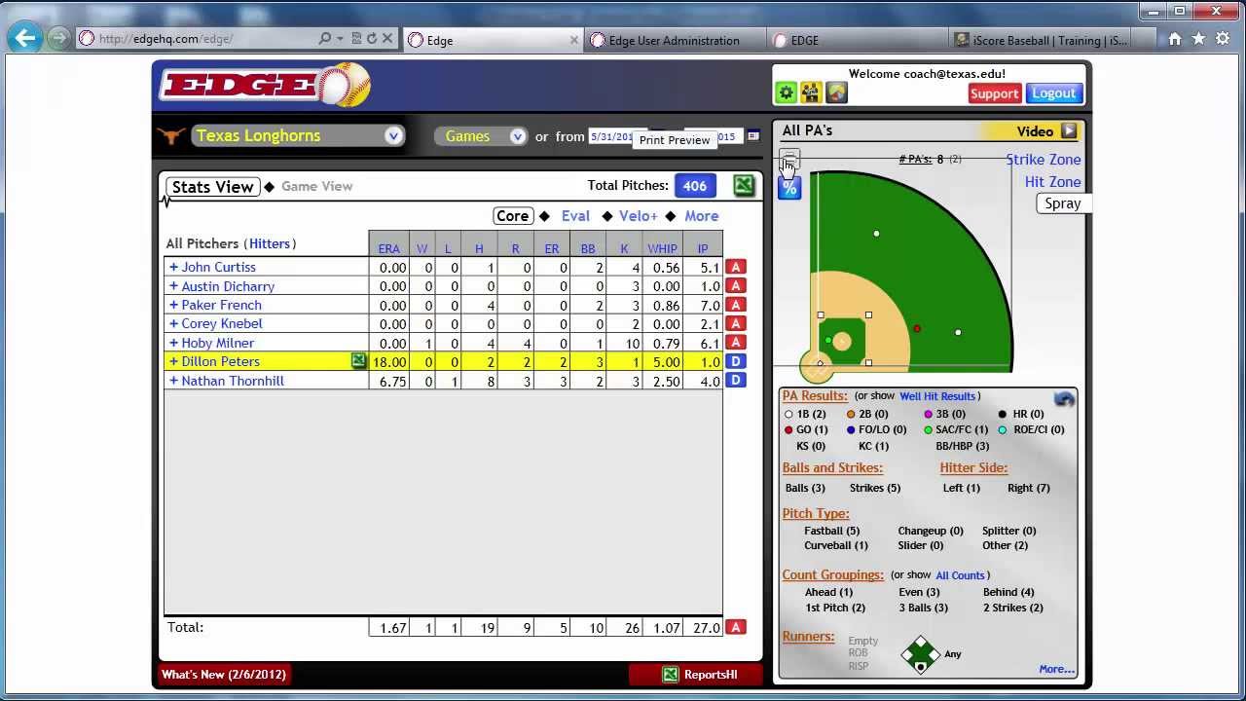Click the printer print-preview icon

click(x=789, y=161)
